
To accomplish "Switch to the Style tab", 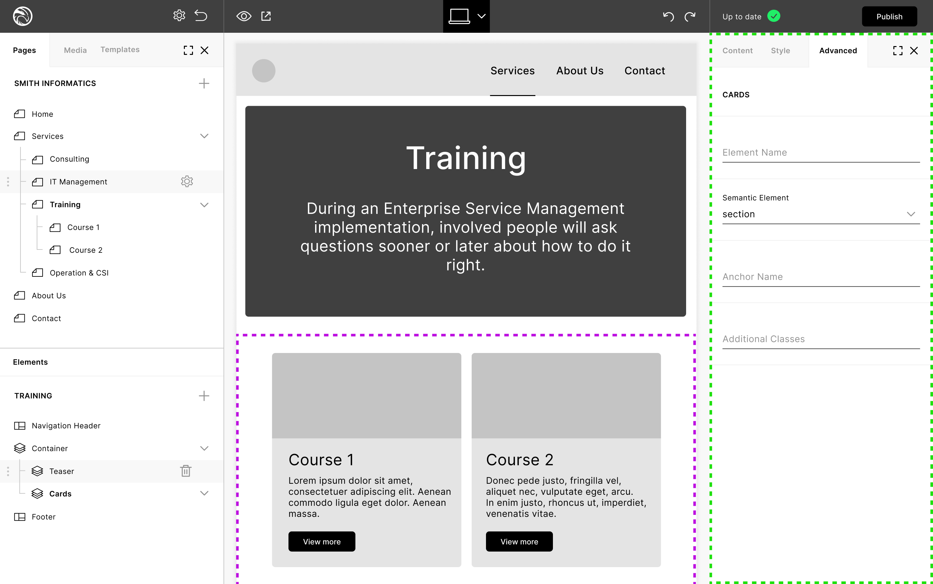I will pos(780,51).
